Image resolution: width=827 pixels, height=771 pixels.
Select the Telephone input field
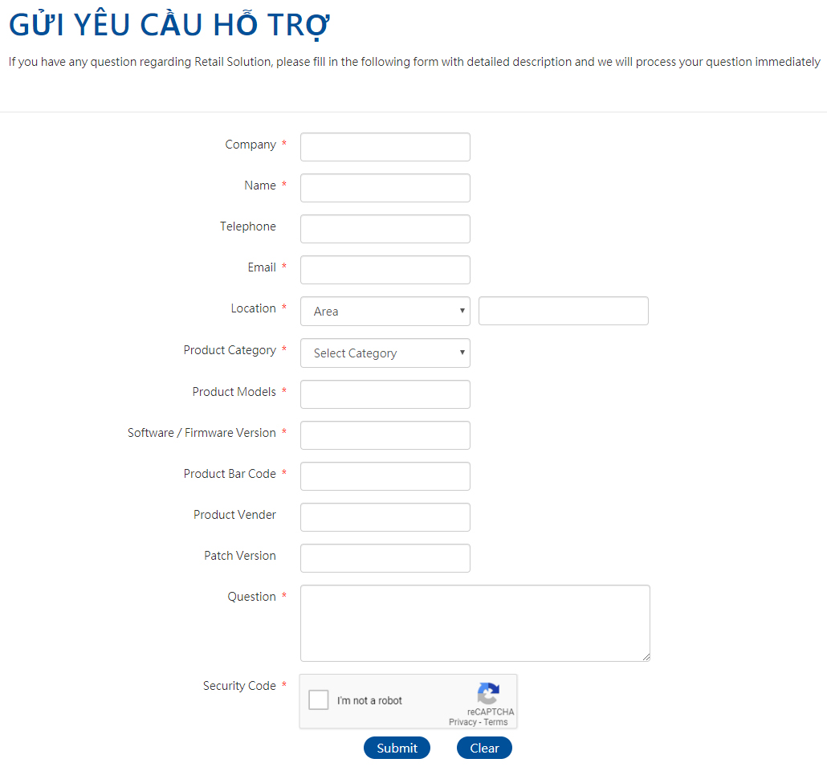(x=385, y=229)
